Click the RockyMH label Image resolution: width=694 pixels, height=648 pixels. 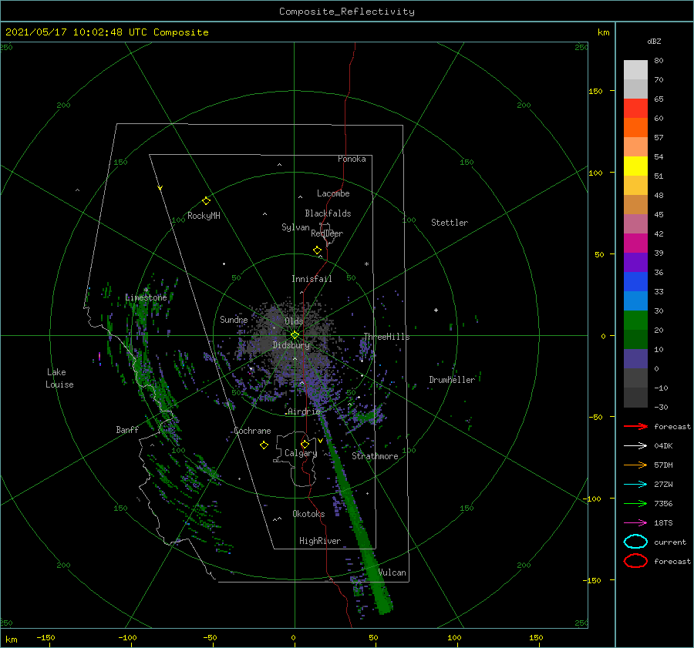click(x=204, y=216)
